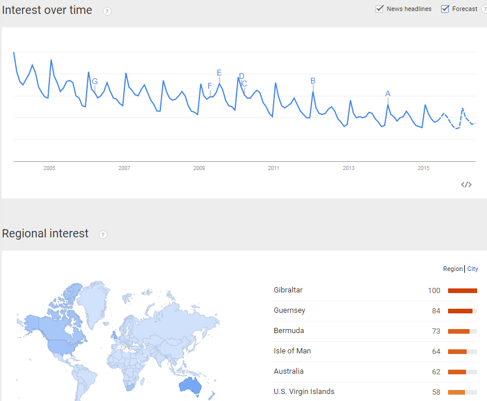487x401 pixels.
Task: Open help icon beside Interest over time
Action: [107, 12]
